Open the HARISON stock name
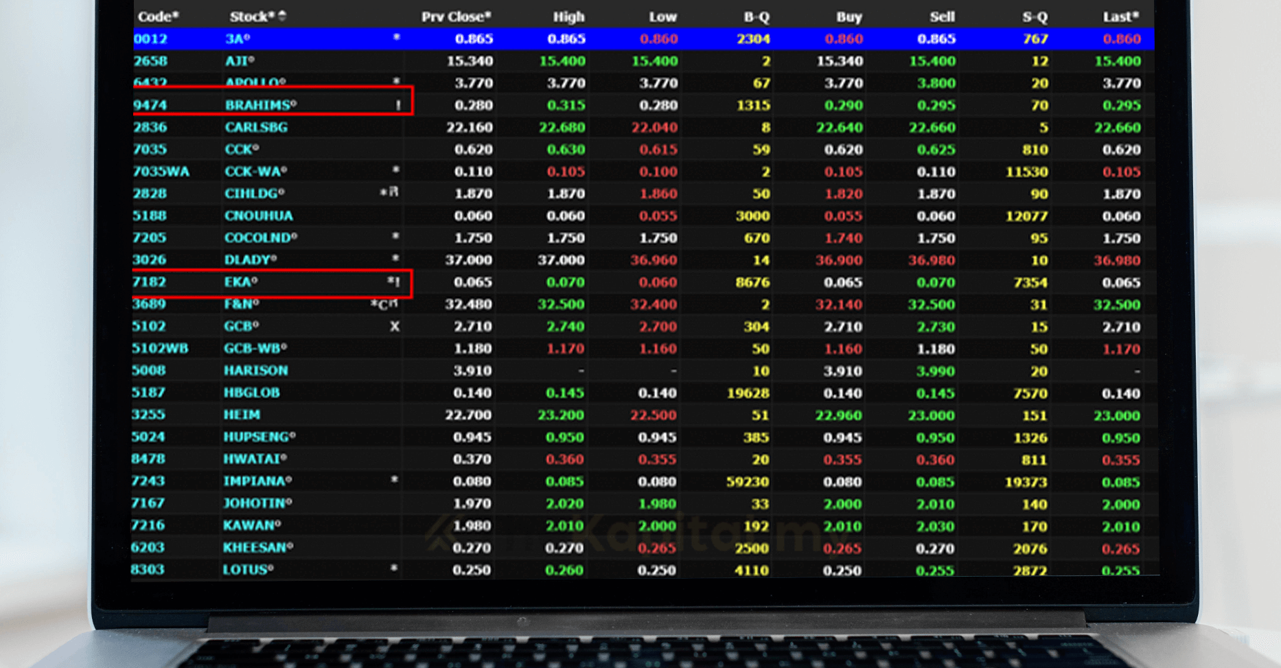1281x668 pixels. [255, 371]
